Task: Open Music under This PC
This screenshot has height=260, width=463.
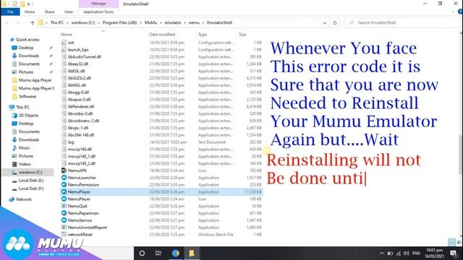Action: pos(24,147)
